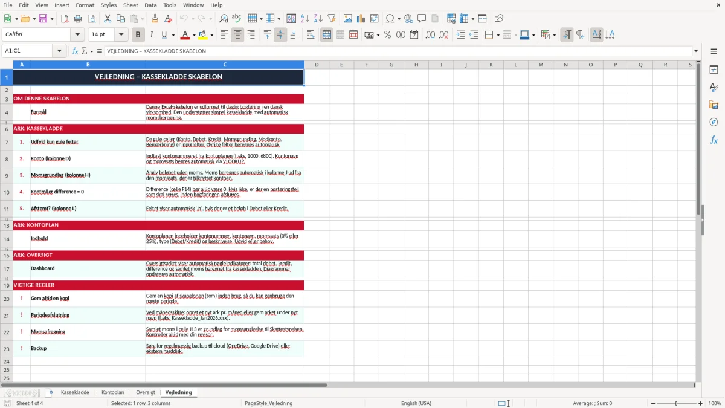Insert special character omega icon
This screenshot has width=725, height=408.
[x=390, y=18]
